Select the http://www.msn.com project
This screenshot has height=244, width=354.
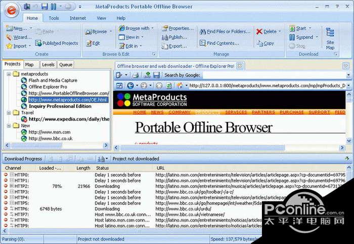pos(50,132)
